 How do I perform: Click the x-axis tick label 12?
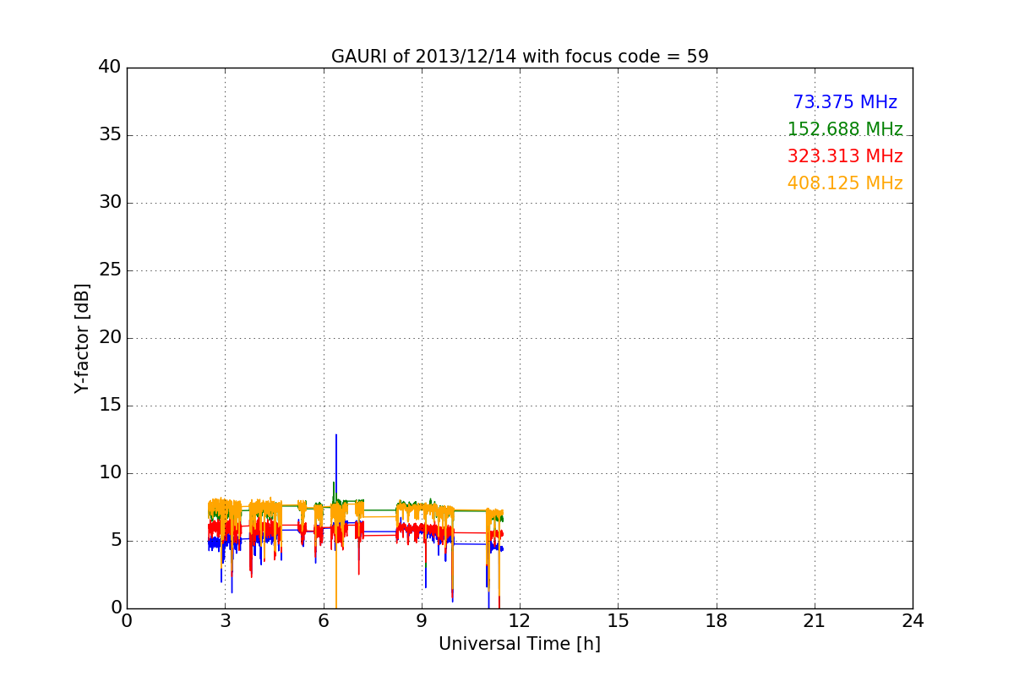tap(520, 621)
